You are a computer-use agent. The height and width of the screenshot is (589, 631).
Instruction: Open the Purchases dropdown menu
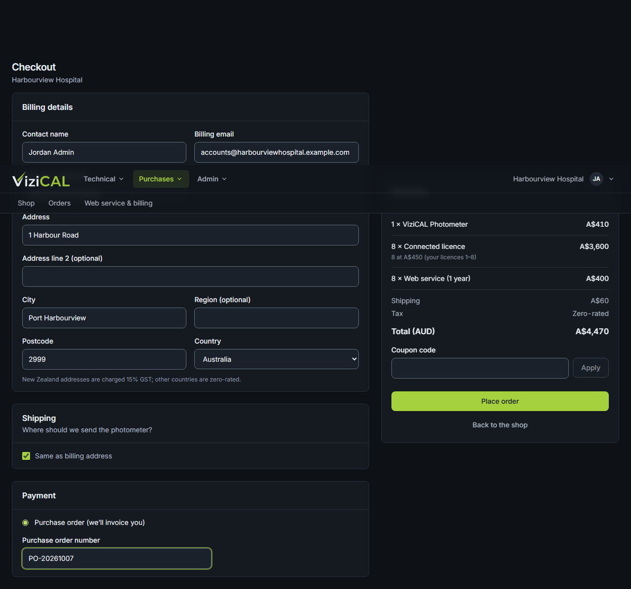[161, 179]
